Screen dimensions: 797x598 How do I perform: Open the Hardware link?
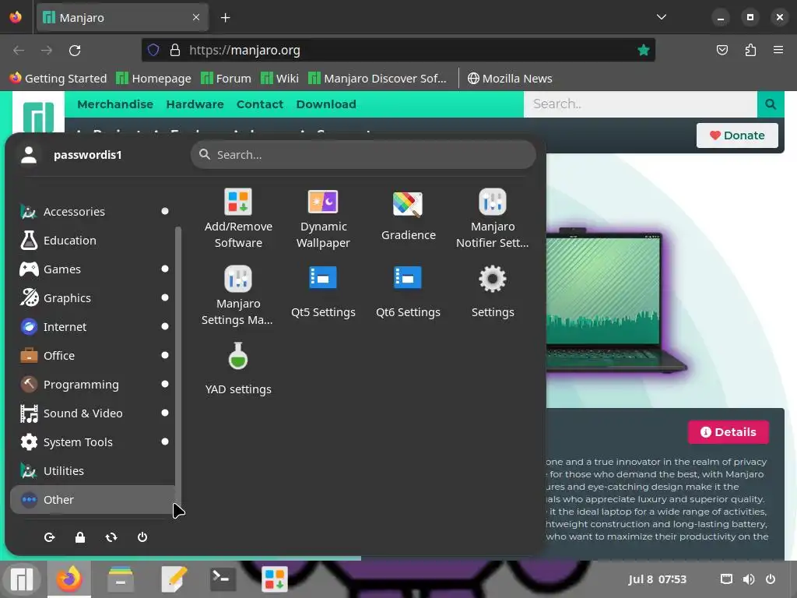point(195,104)
